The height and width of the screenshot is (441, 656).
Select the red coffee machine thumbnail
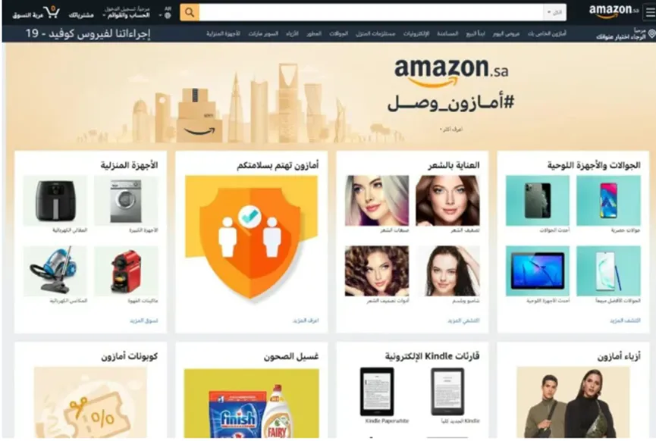coord(126,271)
